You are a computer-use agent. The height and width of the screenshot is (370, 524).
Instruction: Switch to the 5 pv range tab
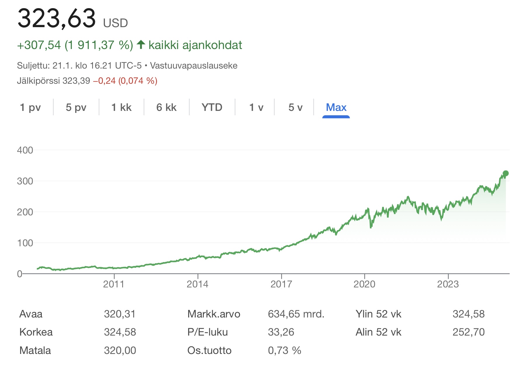coord(76,107)
